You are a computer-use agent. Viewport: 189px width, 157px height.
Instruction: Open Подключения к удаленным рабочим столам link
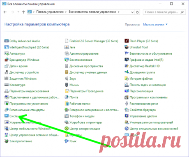click(x=35, y=97)
